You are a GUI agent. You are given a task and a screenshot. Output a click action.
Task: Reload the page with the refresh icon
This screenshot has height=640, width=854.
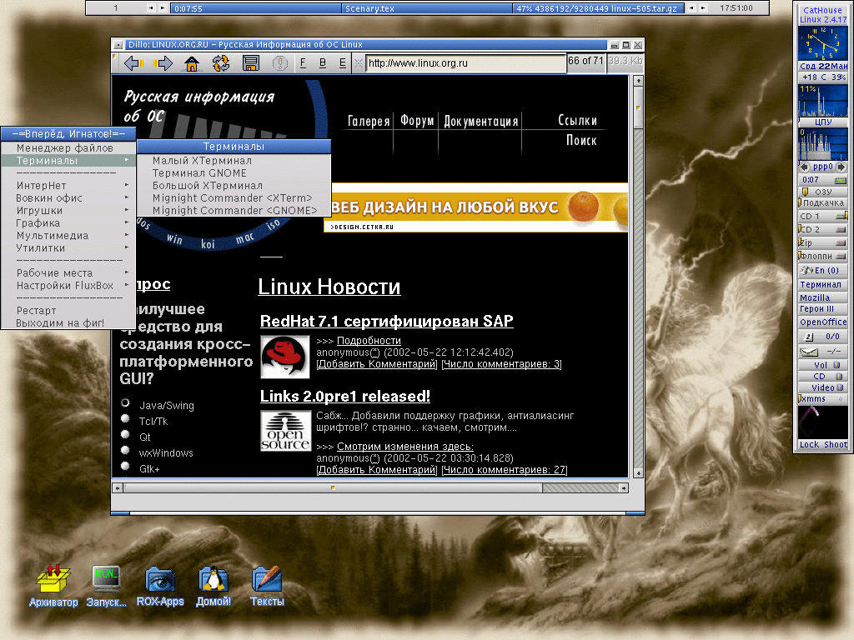pyautogui.click(x=221, y=63)
